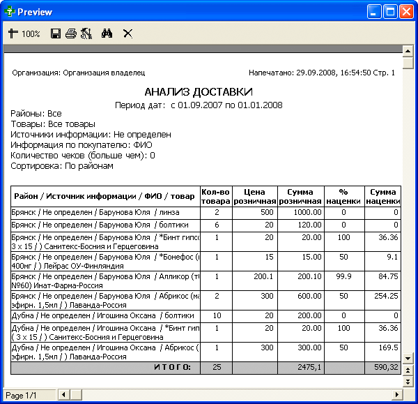
Task: Click the Кол-во товара column header
Action: [x=216, y=197]
